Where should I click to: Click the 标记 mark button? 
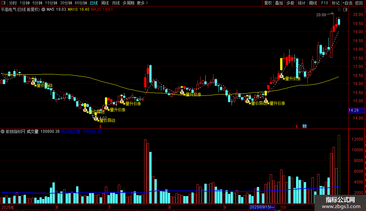[x=336, y=3]
